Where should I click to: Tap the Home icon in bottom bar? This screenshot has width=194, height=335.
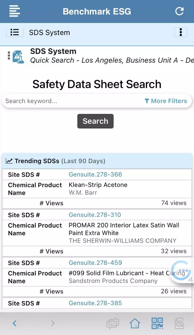(135, 324)
